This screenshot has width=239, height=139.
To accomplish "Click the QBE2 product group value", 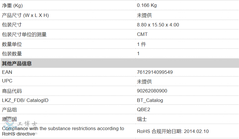I will [x=143, y=109].
